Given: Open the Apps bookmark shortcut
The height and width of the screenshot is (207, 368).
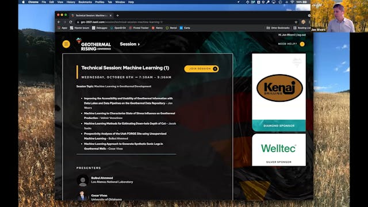Looking at the screenshot, I should pyautogui.click(x=63, y=28).
